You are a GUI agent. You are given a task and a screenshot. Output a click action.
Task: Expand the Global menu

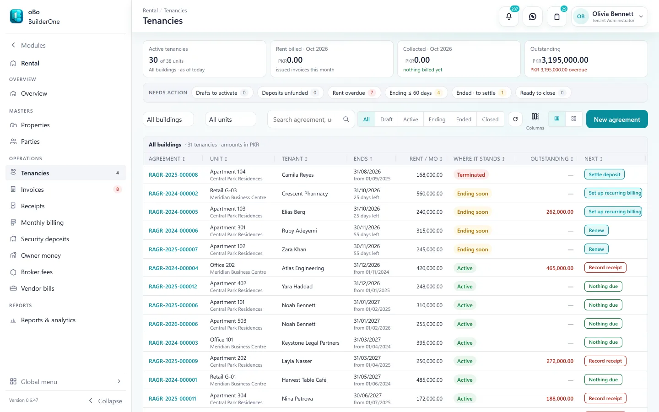tap(65, 382)
